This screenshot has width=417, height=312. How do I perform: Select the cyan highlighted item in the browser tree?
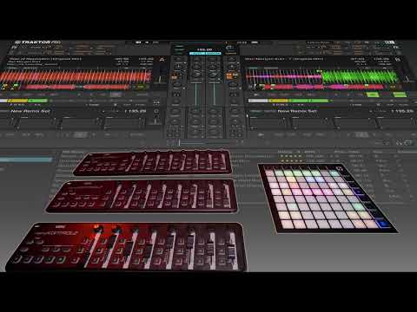pyautogui.click(x=26, y=159)
